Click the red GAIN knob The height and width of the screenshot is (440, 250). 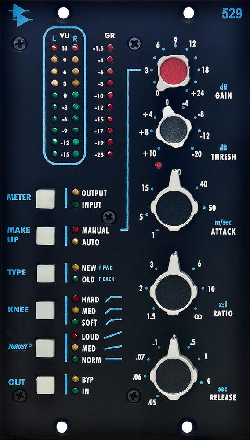174,71
